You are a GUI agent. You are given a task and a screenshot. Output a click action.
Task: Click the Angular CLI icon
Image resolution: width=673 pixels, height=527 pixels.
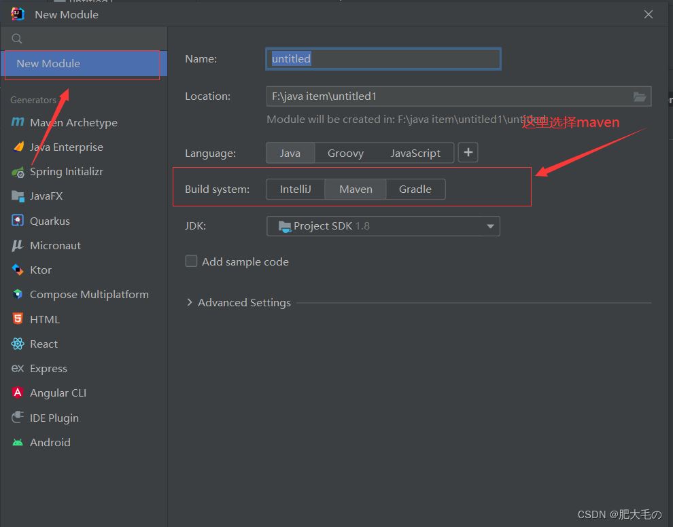pos(18,393)
